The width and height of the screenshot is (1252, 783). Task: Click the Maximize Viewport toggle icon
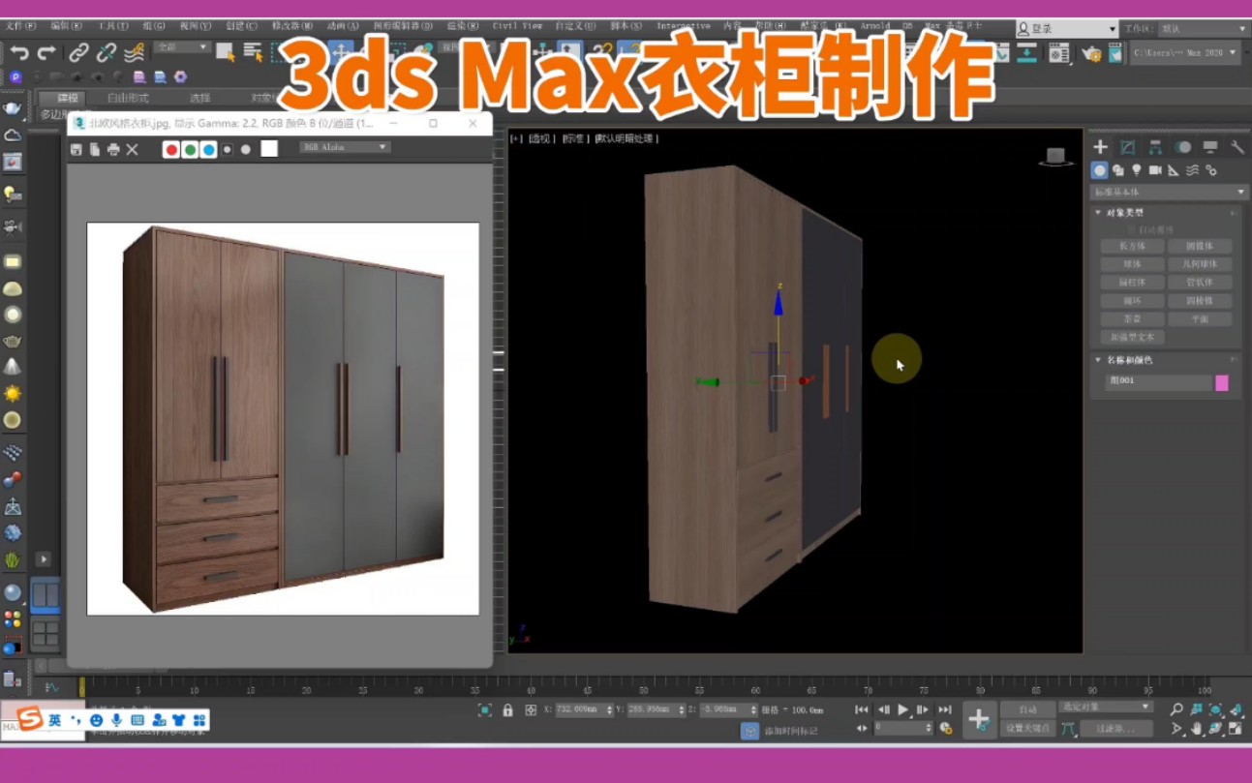pos(1235,729)
